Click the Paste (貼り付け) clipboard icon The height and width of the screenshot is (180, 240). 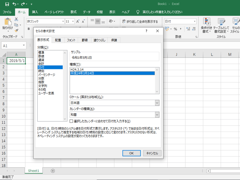7,23
